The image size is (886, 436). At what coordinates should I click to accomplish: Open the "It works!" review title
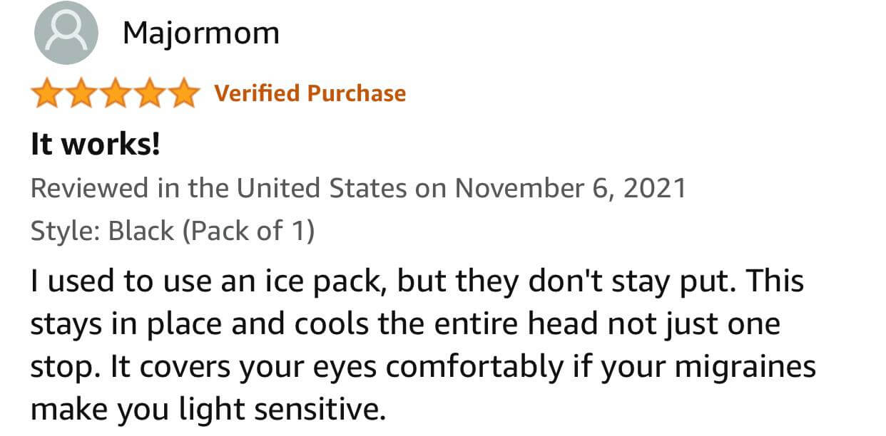[x=95, y=145]
